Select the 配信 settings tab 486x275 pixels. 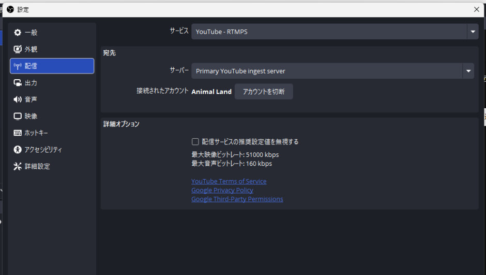(52, 66)
